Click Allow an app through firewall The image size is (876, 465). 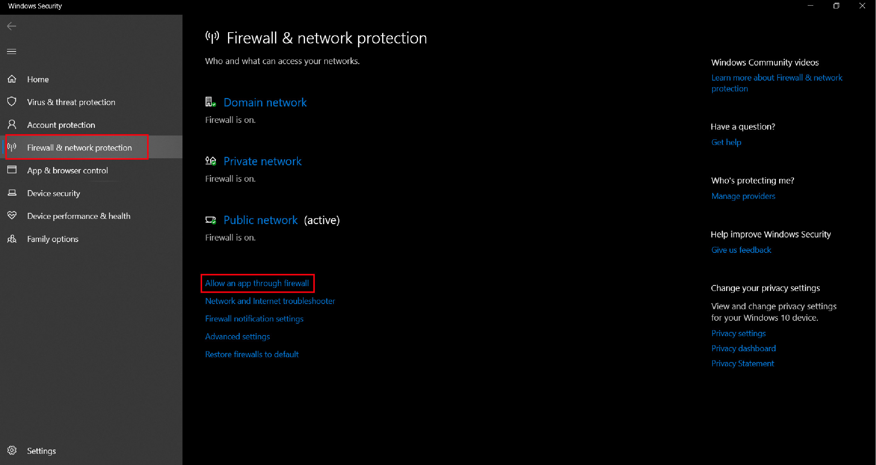[x=257, y=283]
